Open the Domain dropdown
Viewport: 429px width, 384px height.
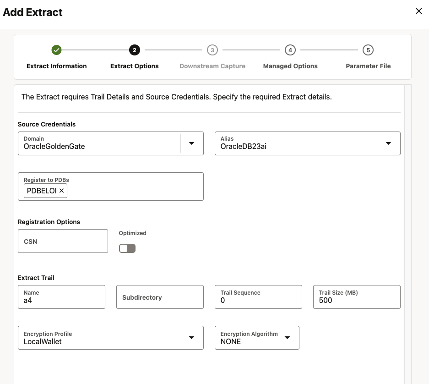click(x=191, y=143)
